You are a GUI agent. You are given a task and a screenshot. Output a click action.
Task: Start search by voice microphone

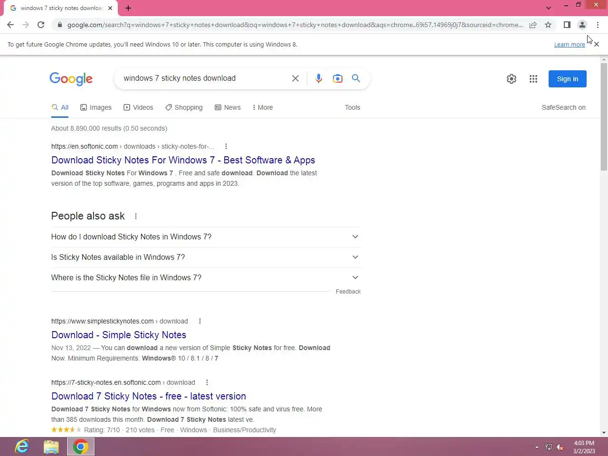[x=319, y=78]
